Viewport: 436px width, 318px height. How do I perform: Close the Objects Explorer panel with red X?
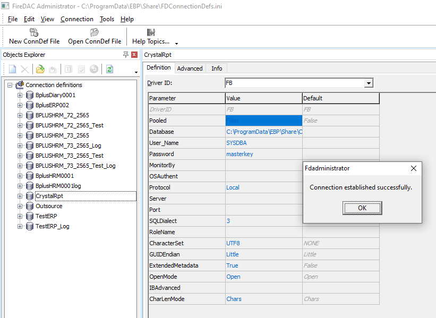[x=134, y=55]
